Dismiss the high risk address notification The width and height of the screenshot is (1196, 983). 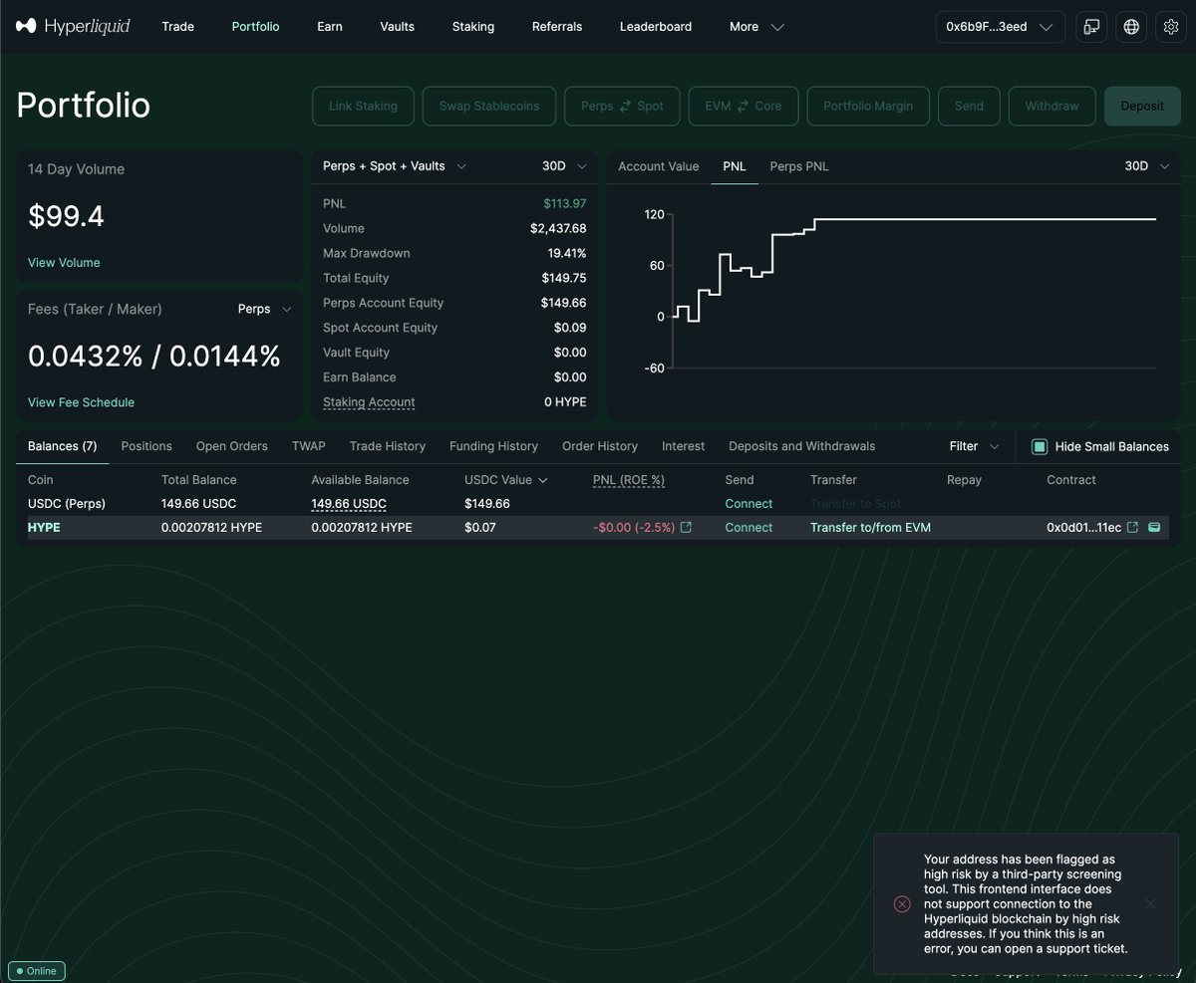pyautogui.click(x=1150, y=903)
